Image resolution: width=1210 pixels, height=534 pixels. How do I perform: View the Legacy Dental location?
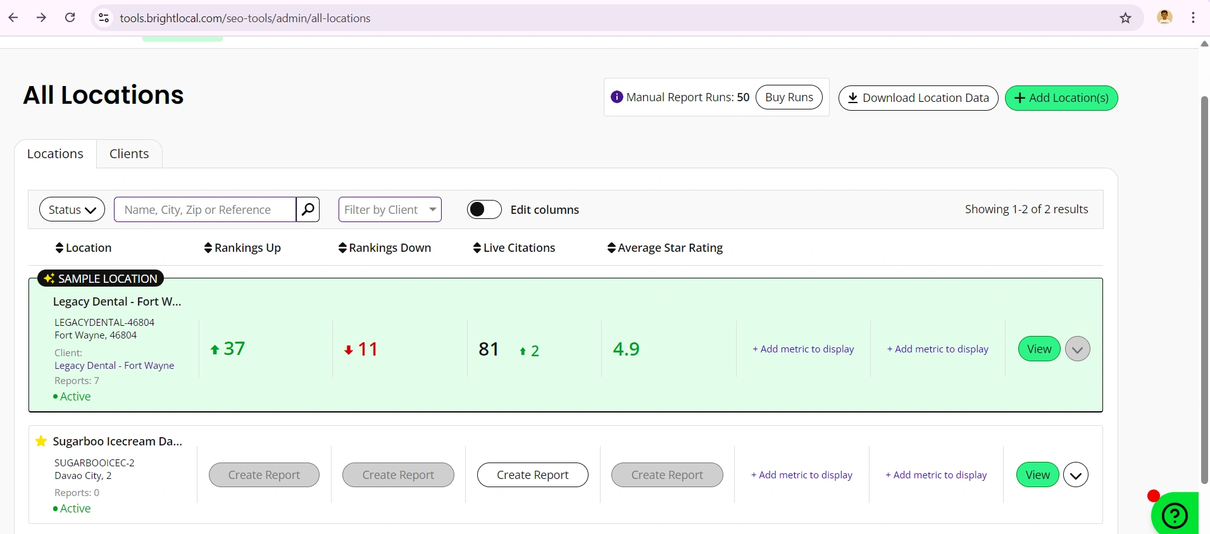pos(1039,349)
